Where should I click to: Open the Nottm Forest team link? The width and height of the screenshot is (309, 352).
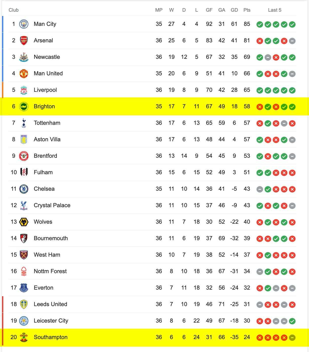(x=50, y=271)
